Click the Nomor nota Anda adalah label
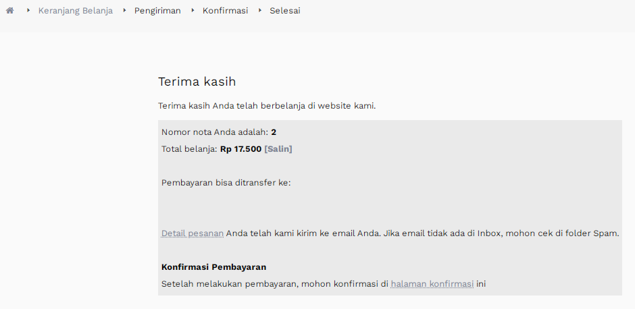This screenshot has height=309, width=635. coord(215,132)
